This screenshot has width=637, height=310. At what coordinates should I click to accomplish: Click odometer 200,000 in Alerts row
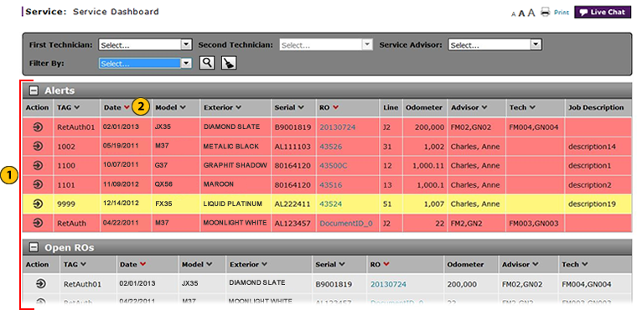click(429, 127)
